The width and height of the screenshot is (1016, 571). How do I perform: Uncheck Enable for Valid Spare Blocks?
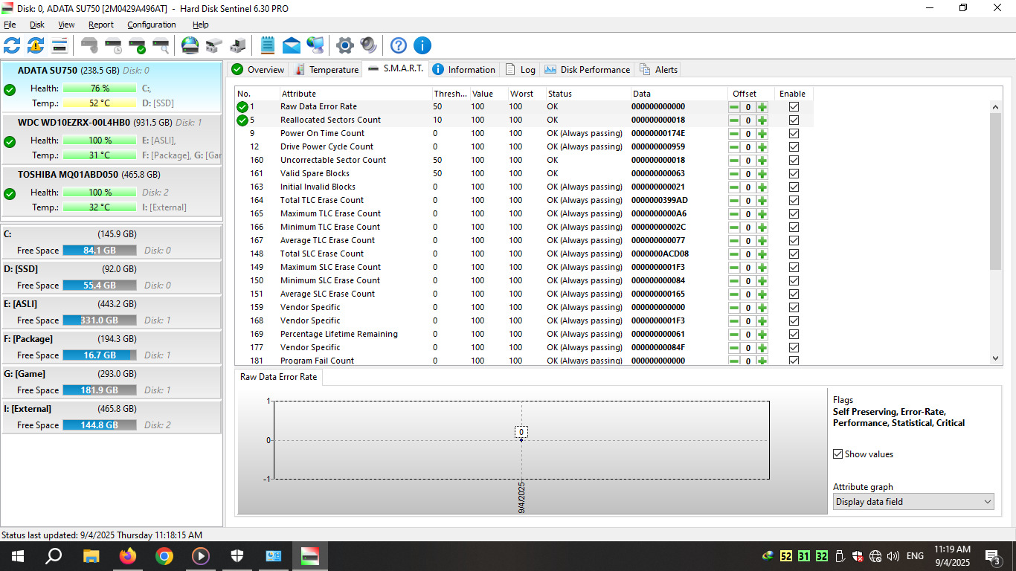pos(794,174)
